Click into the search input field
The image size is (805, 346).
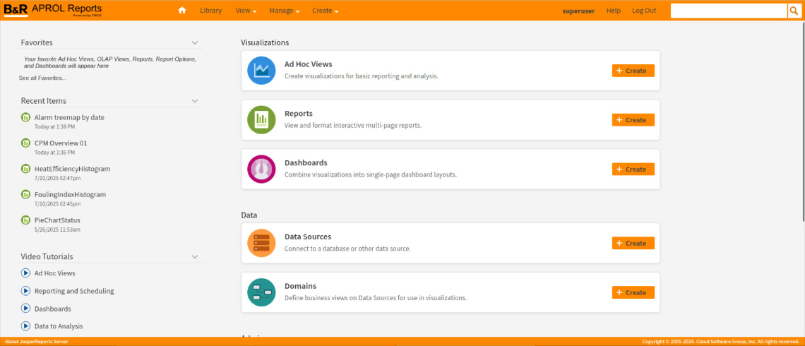728,11
